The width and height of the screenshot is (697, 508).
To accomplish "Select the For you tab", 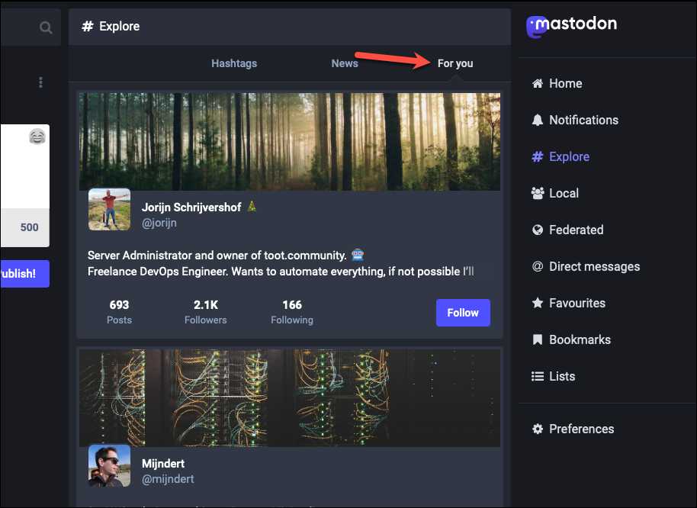I will click(455, 63).
